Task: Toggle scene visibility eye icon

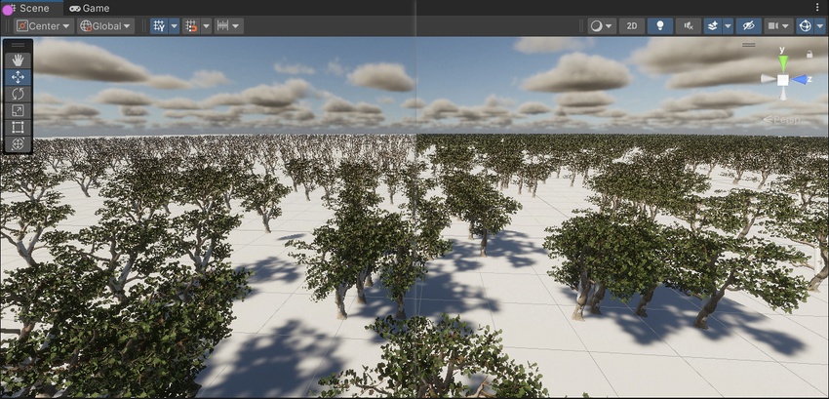Action: [x=748, y=26]
